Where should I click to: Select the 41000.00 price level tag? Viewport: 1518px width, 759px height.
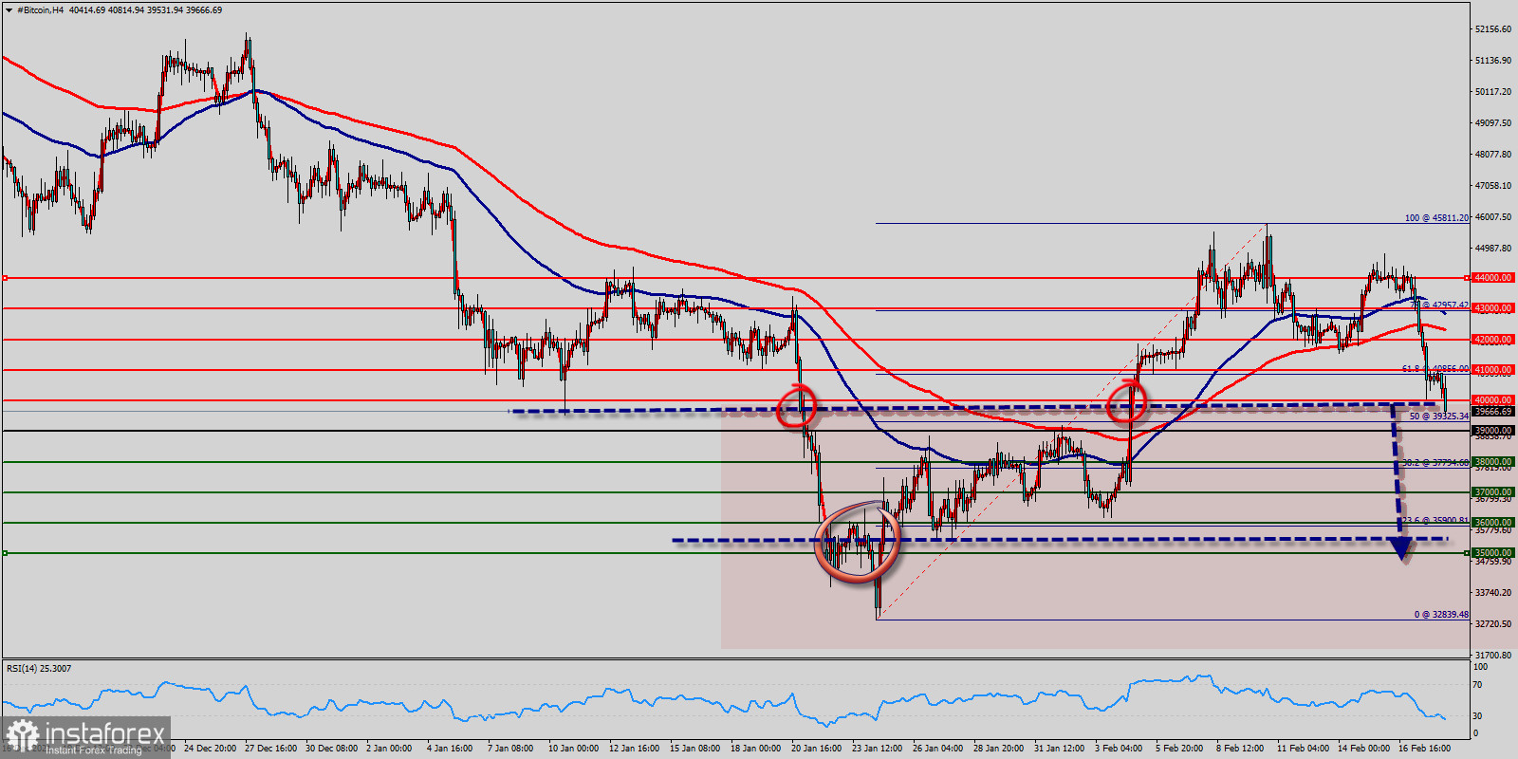(1493, 370)
